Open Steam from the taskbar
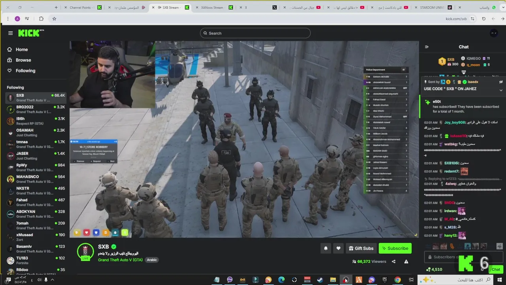The height and width of the screenshot is (285, 506). [x=320, y=280]
